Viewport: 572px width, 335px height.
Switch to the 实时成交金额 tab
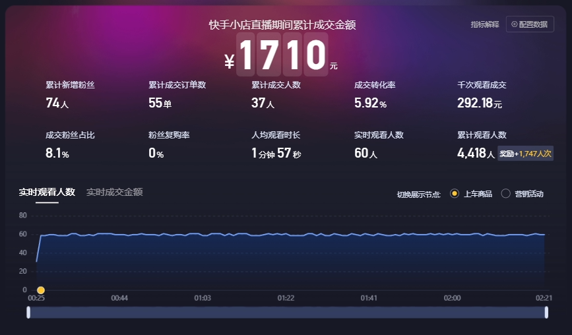(114, 192)
